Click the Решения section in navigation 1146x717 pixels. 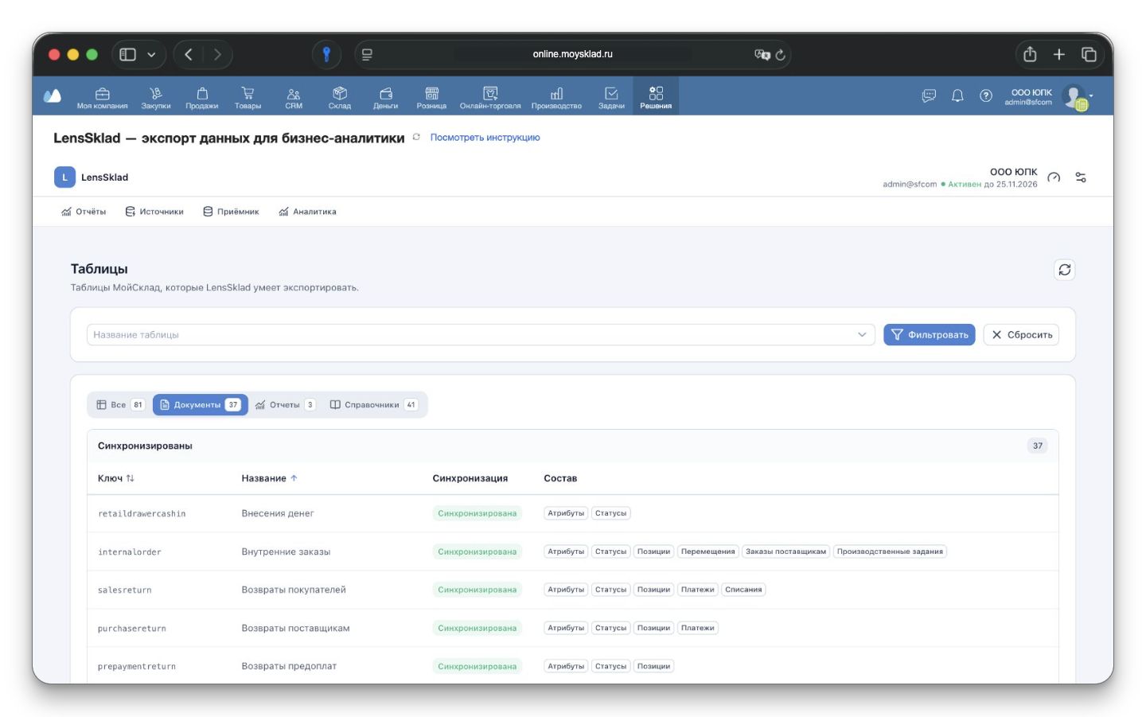[656, 97]
